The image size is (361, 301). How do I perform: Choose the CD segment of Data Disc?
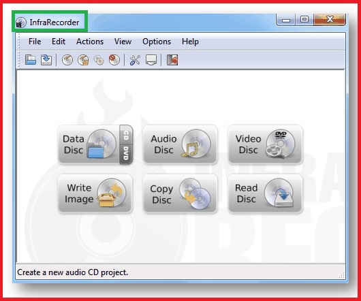coord(126,135)
